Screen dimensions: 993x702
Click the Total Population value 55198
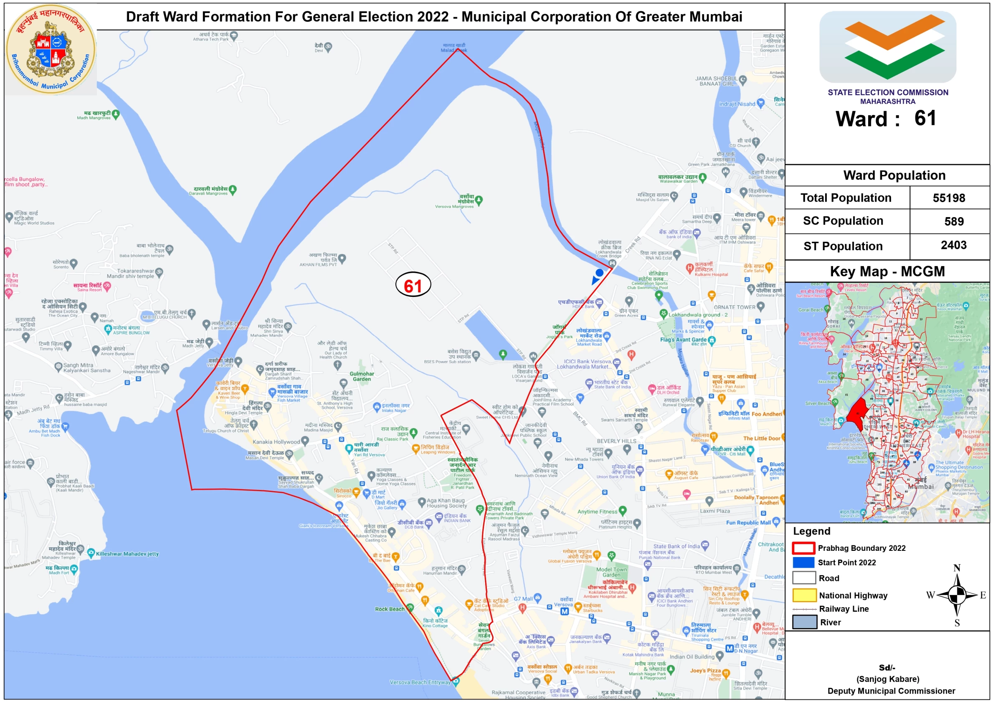pos(948,198)
